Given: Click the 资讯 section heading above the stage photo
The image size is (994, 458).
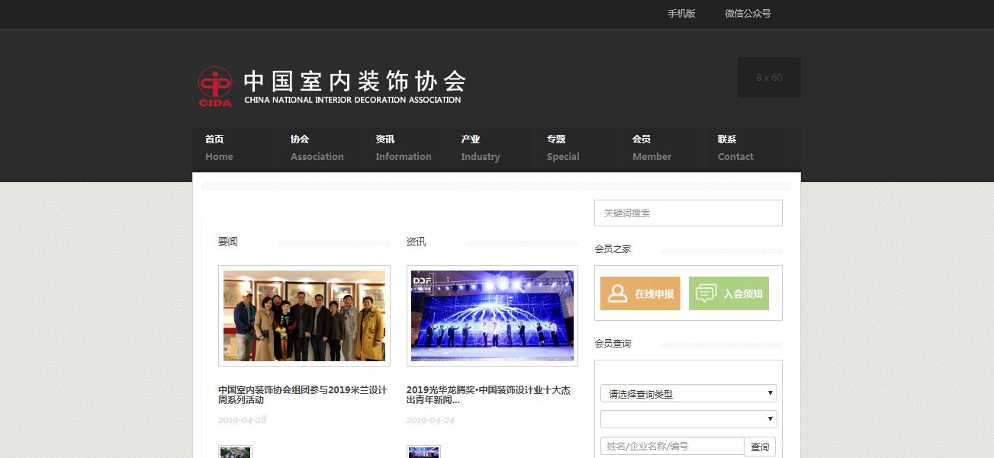Looking at the screenshot, I should pyautogui.click(x=417, y=242).
